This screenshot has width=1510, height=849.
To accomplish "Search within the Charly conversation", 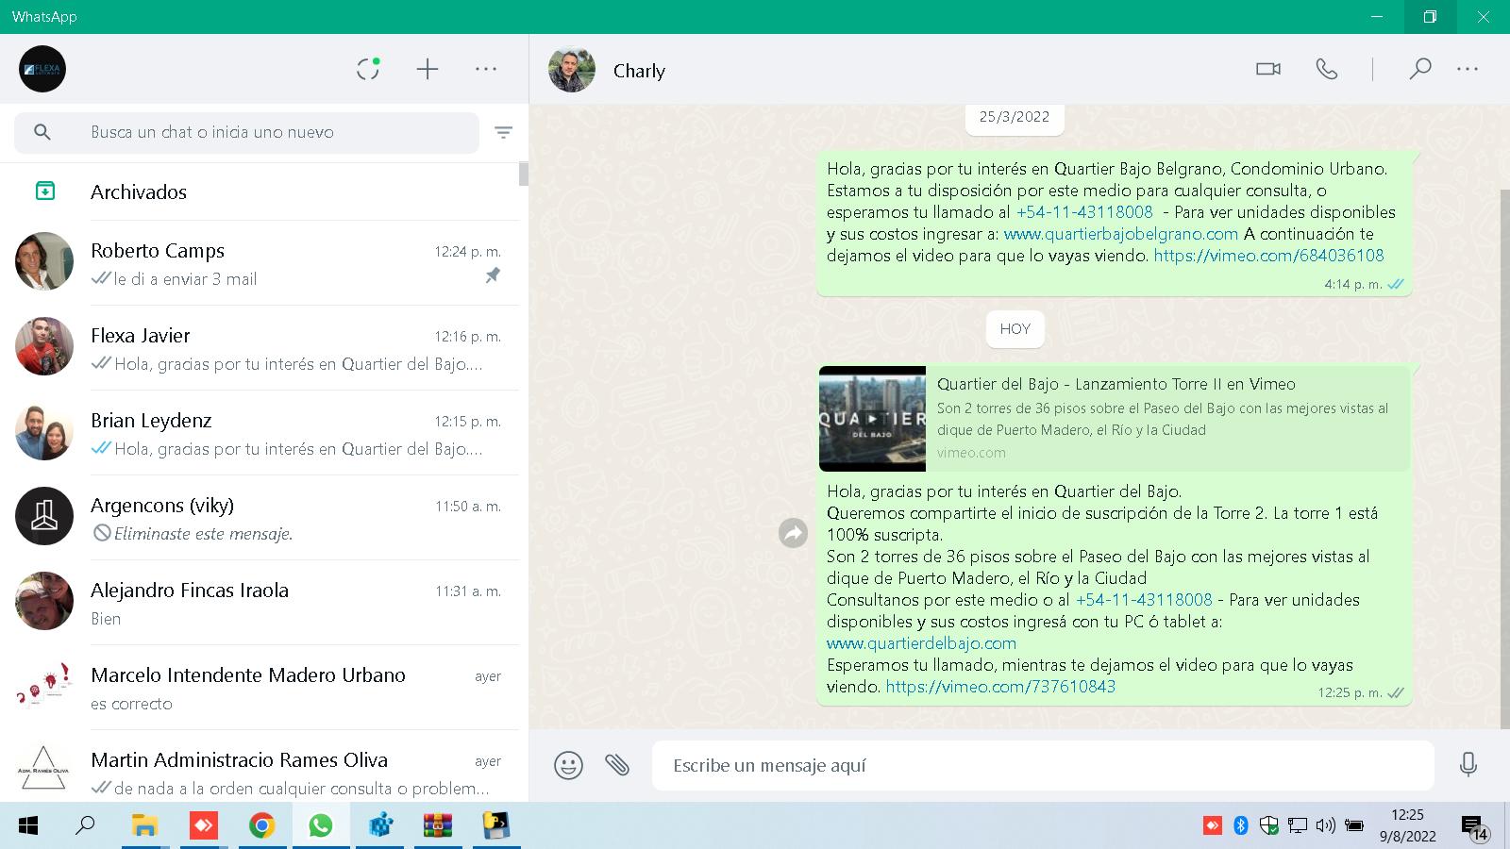I will tap(1419, 69).
